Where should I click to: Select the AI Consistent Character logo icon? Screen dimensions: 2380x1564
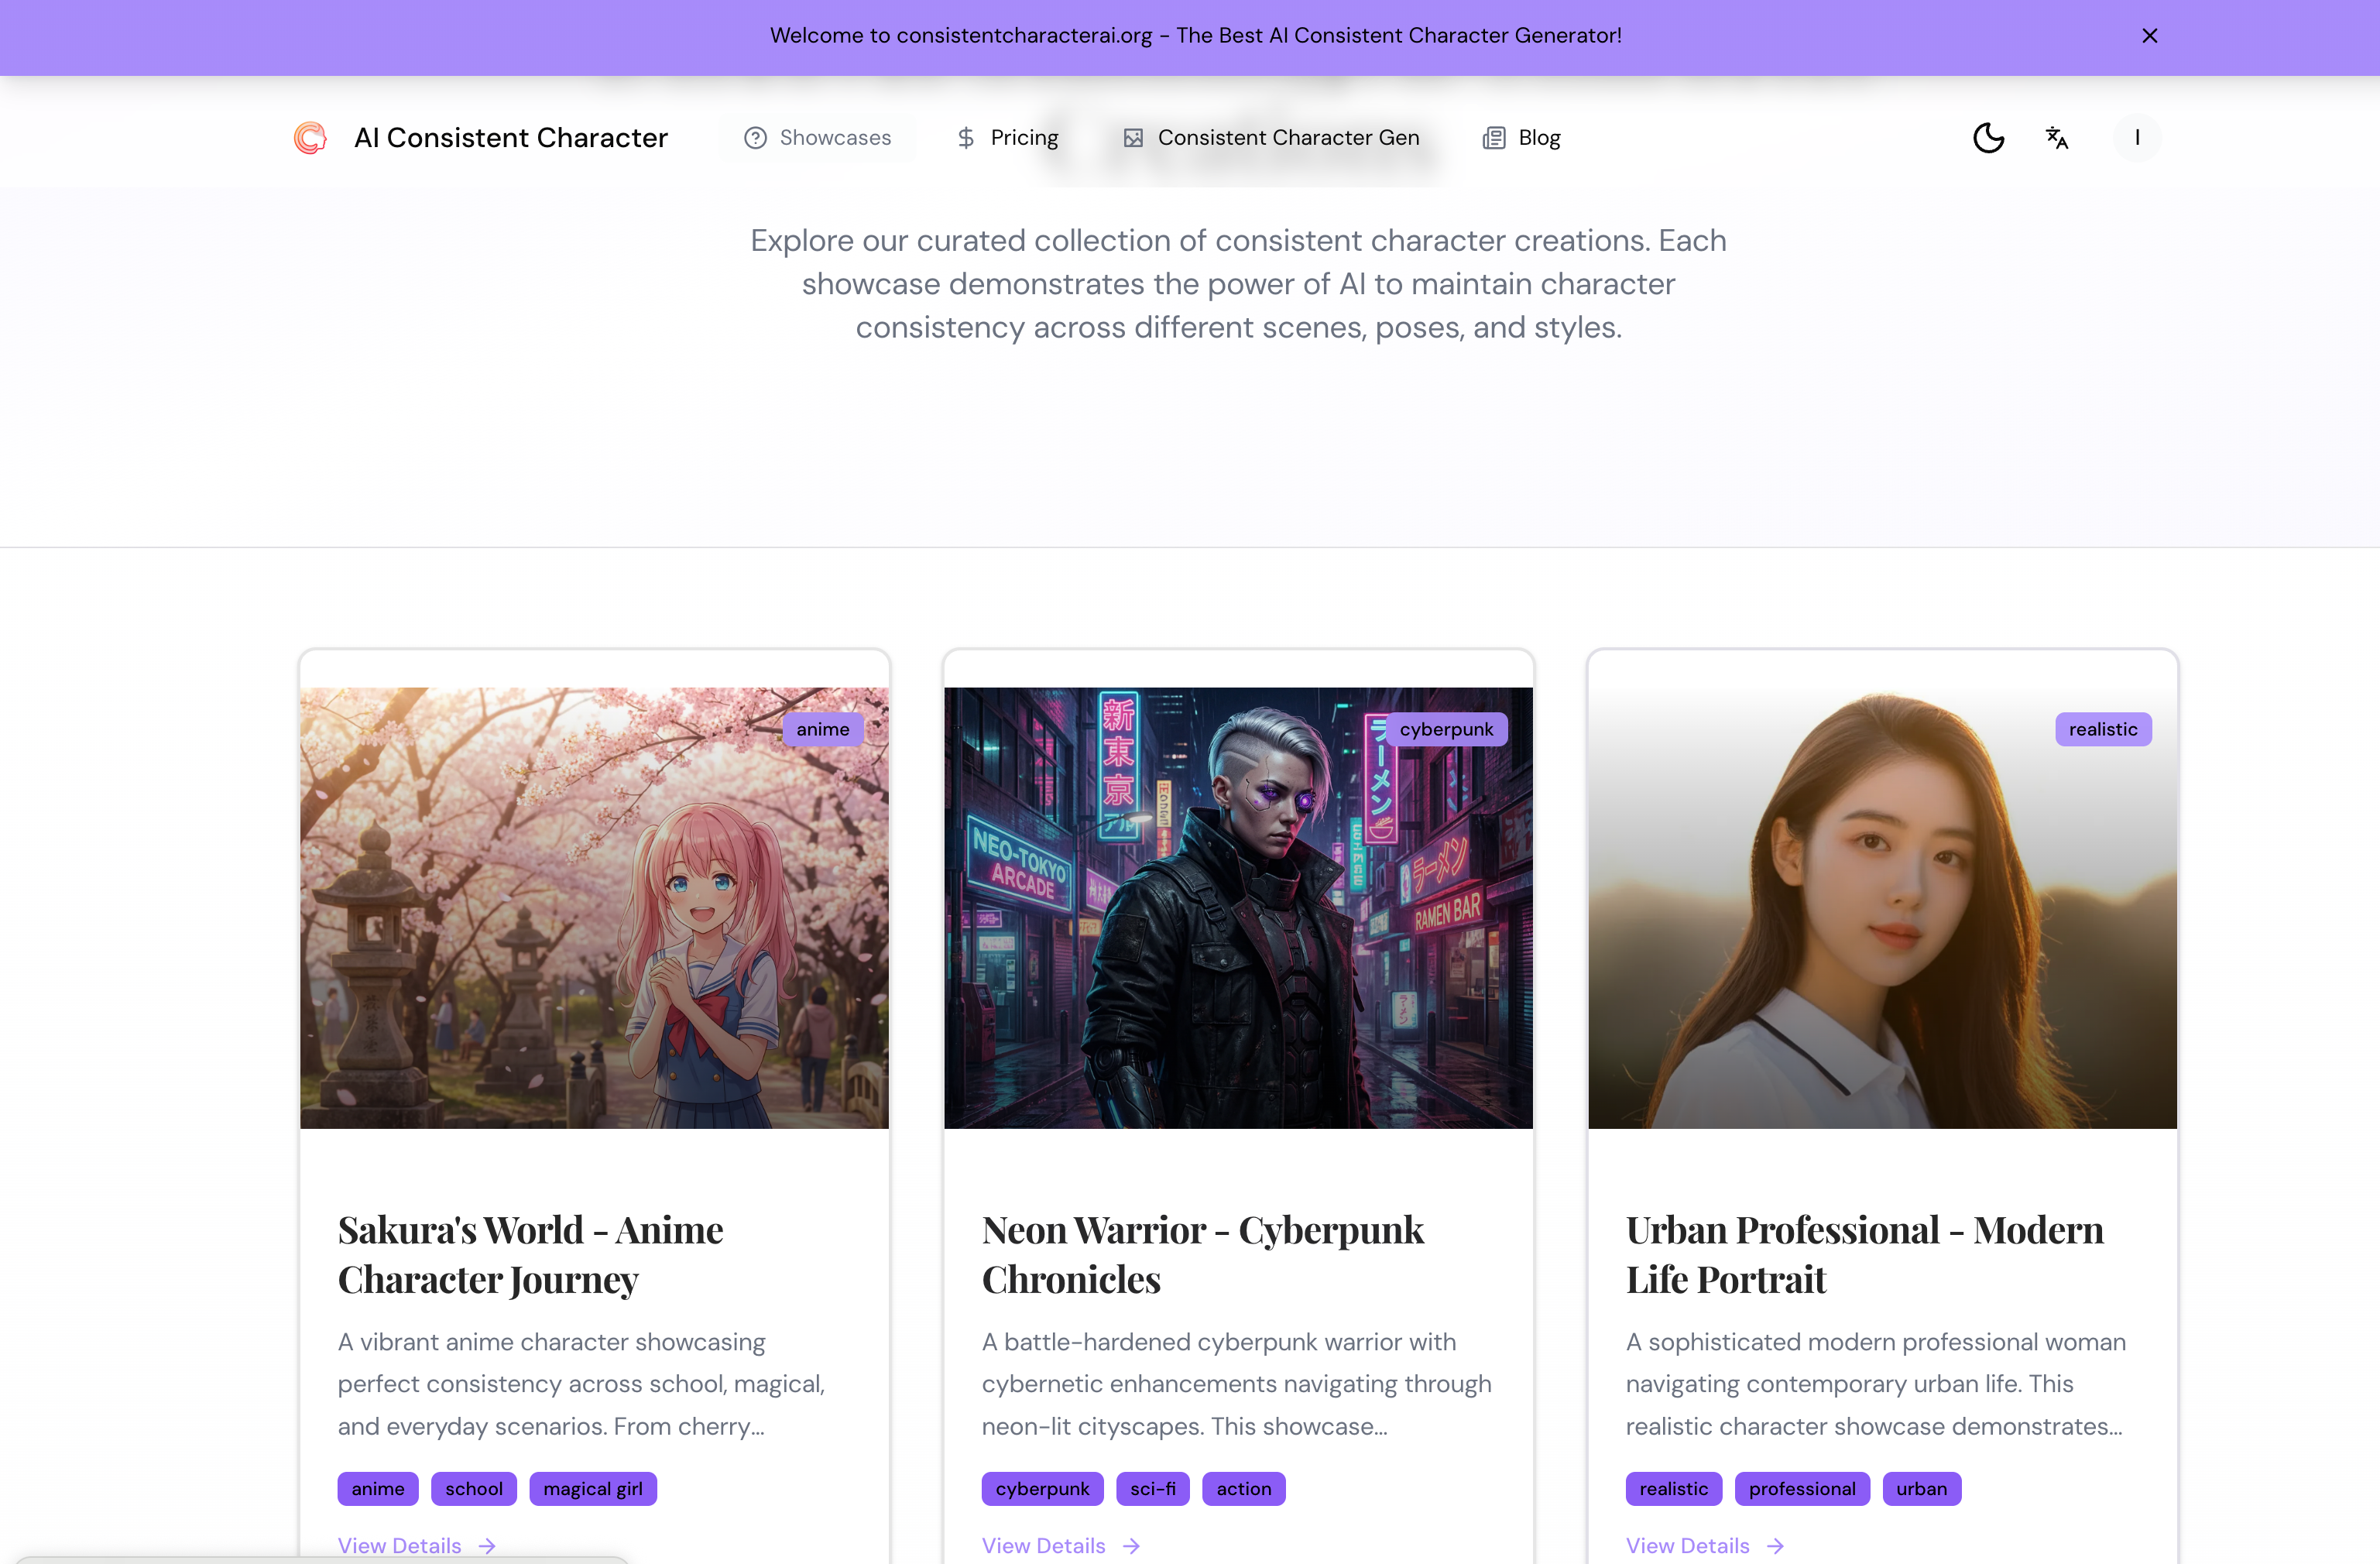pos(310,138)
